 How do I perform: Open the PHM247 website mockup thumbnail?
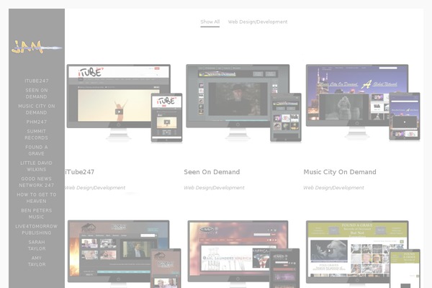click(125, 254)
